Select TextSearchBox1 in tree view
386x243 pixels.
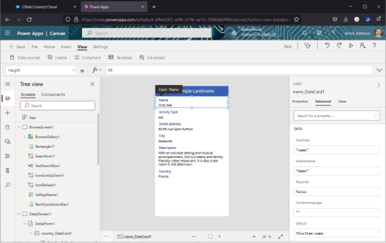(48, 165)
